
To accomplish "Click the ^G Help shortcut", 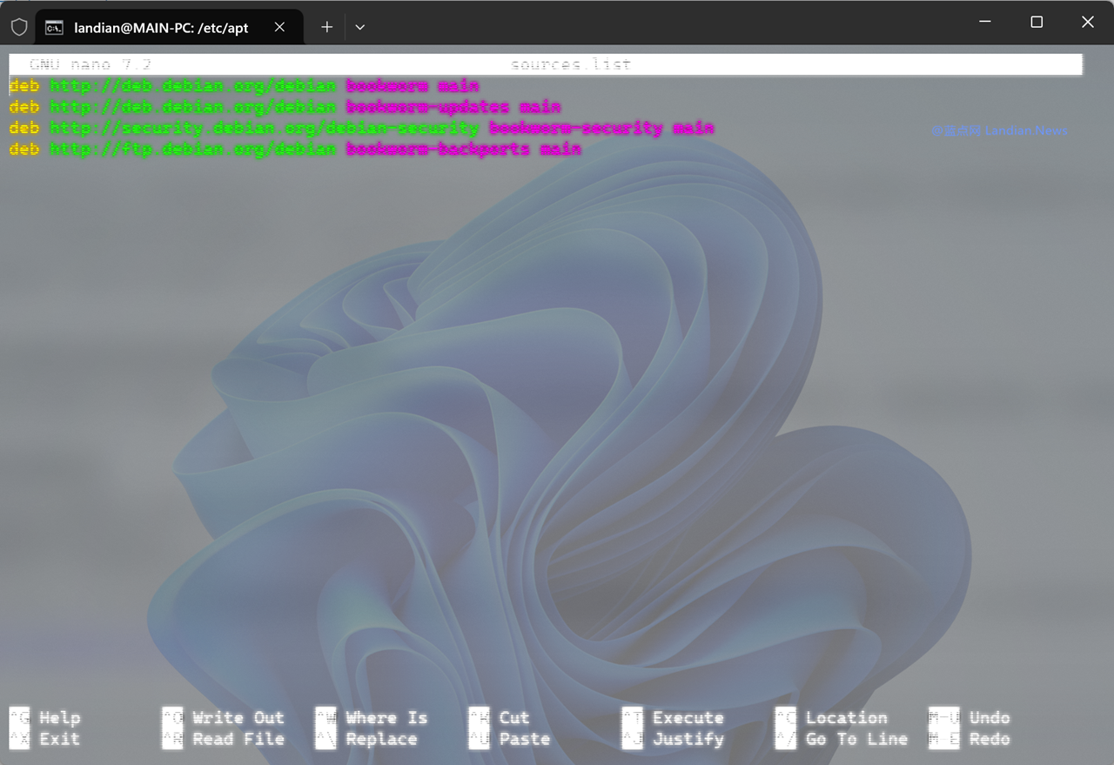I will tap(59, 718).
